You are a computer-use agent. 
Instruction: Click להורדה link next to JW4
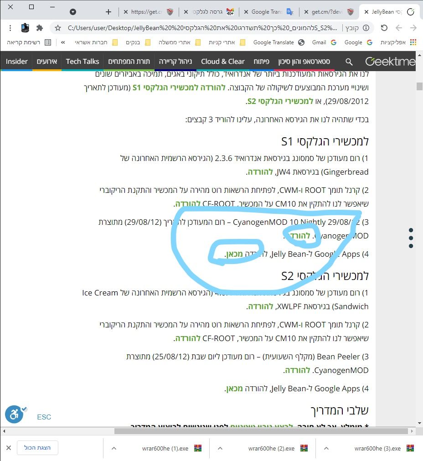pyautogui.click(x=260, y=172)
